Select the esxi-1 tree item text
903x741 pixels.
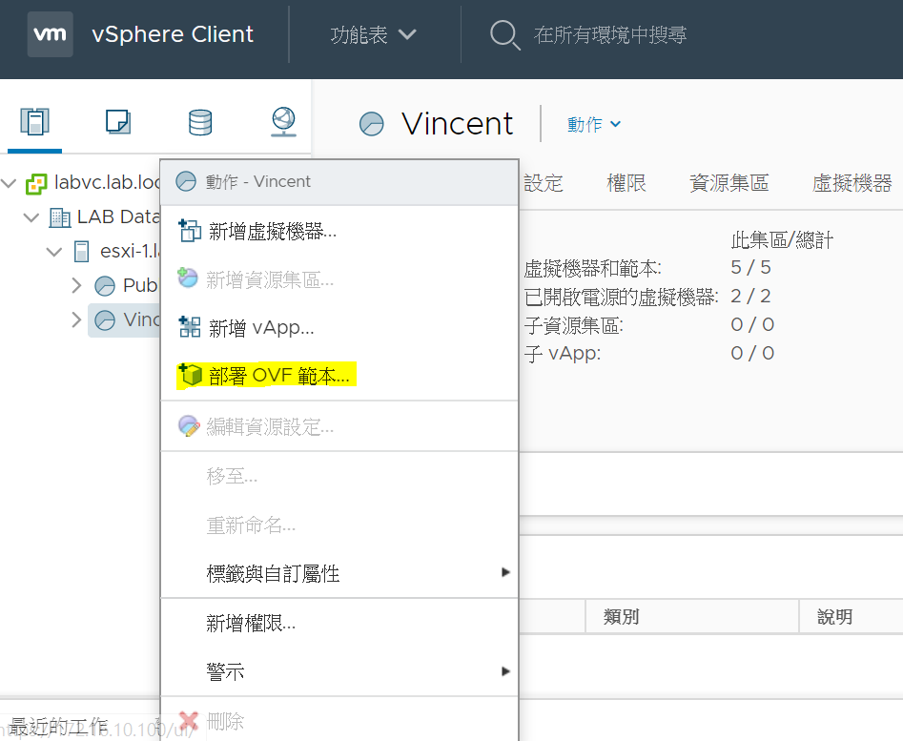(130, 251)
